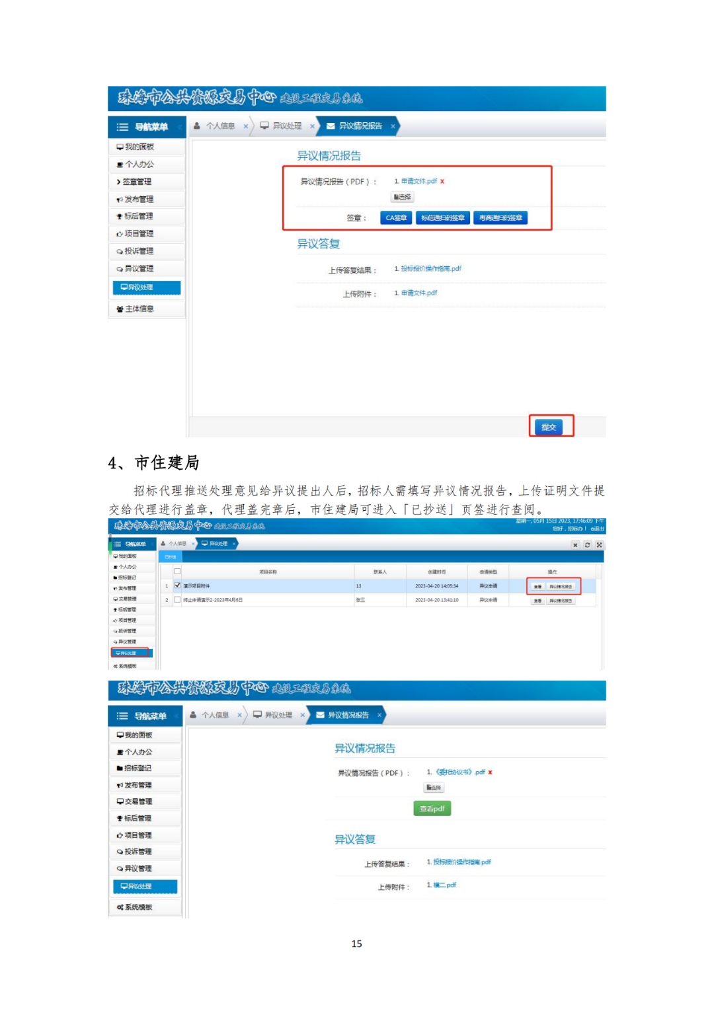Open the 模二.pdf attachment link
Image resolution: width=714 pixels, height=1009 pixels.
pos(445,885)
